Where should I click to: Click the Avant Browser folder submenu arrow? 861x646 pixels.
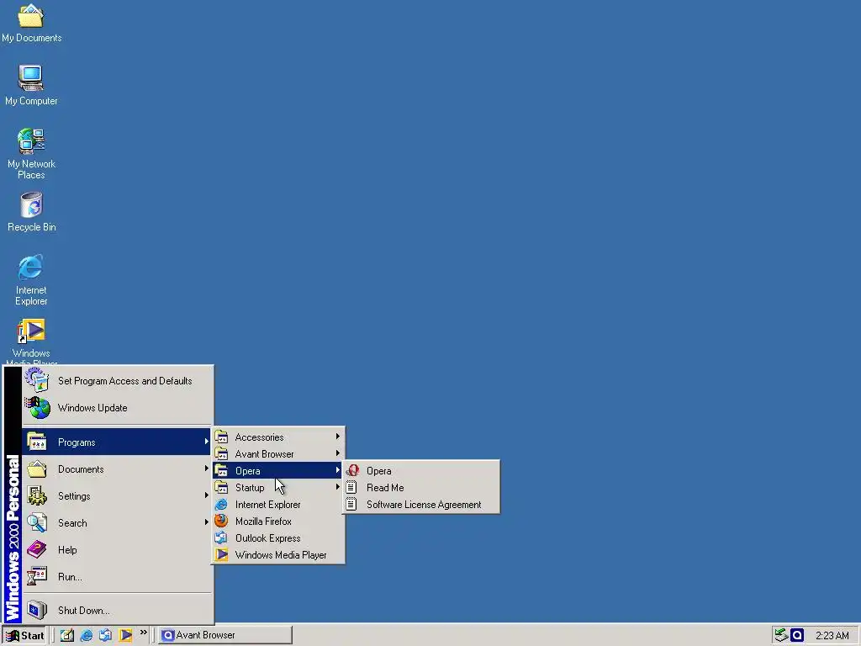(338, 453)
